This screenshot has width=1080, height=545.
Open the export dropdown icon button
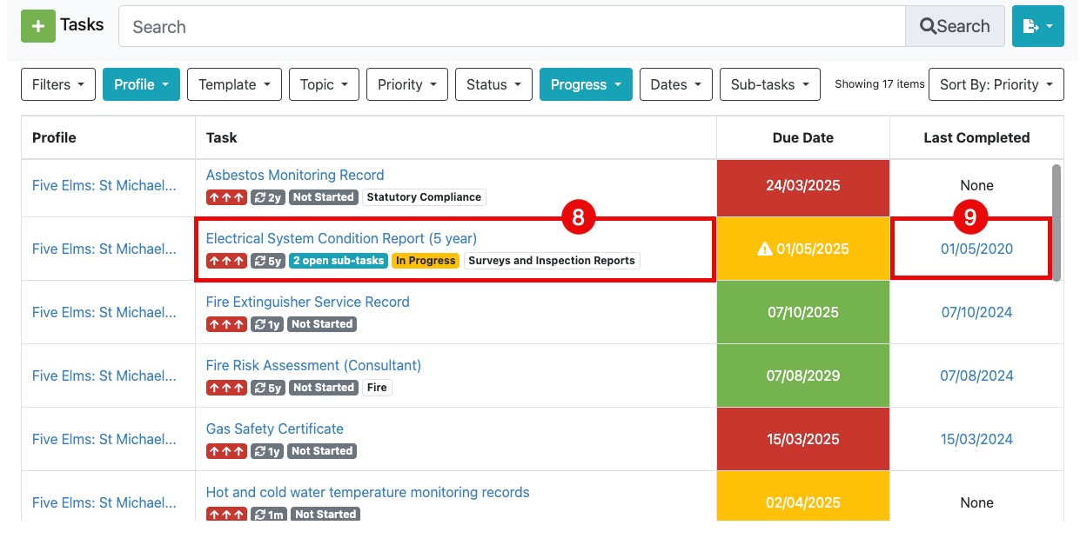(x=1038, y=27)
